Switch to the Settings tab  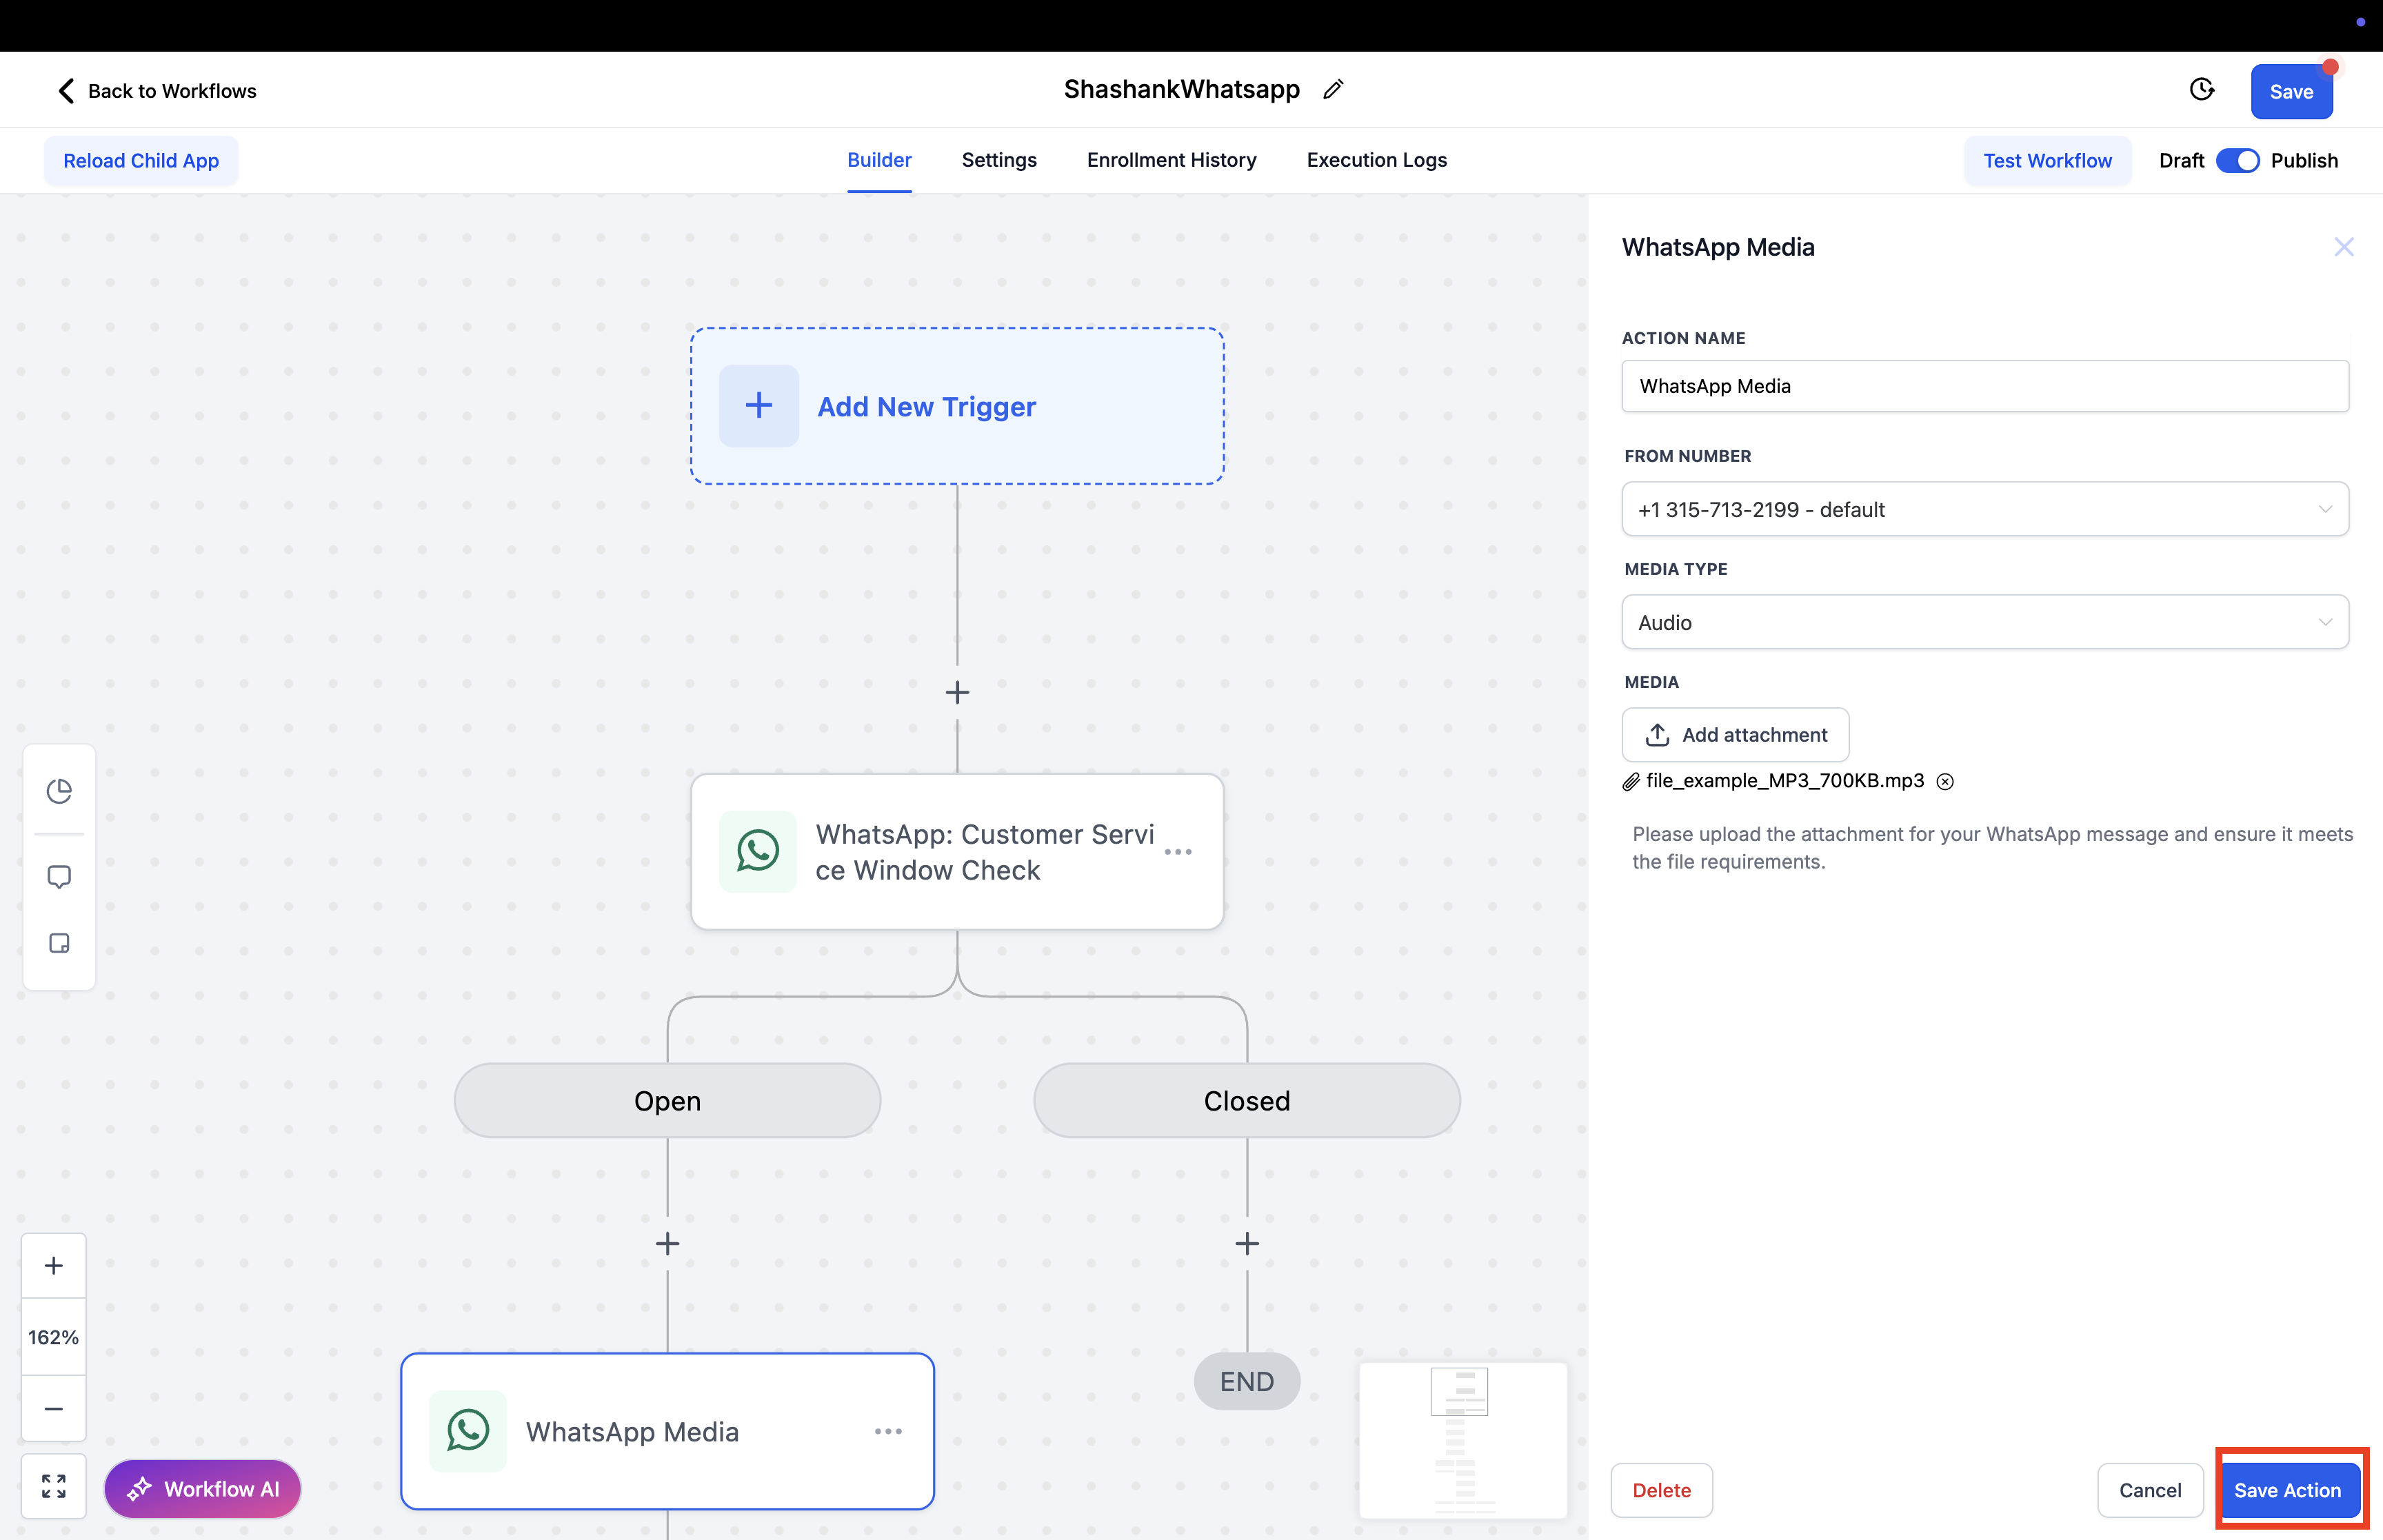click(998, 160)
